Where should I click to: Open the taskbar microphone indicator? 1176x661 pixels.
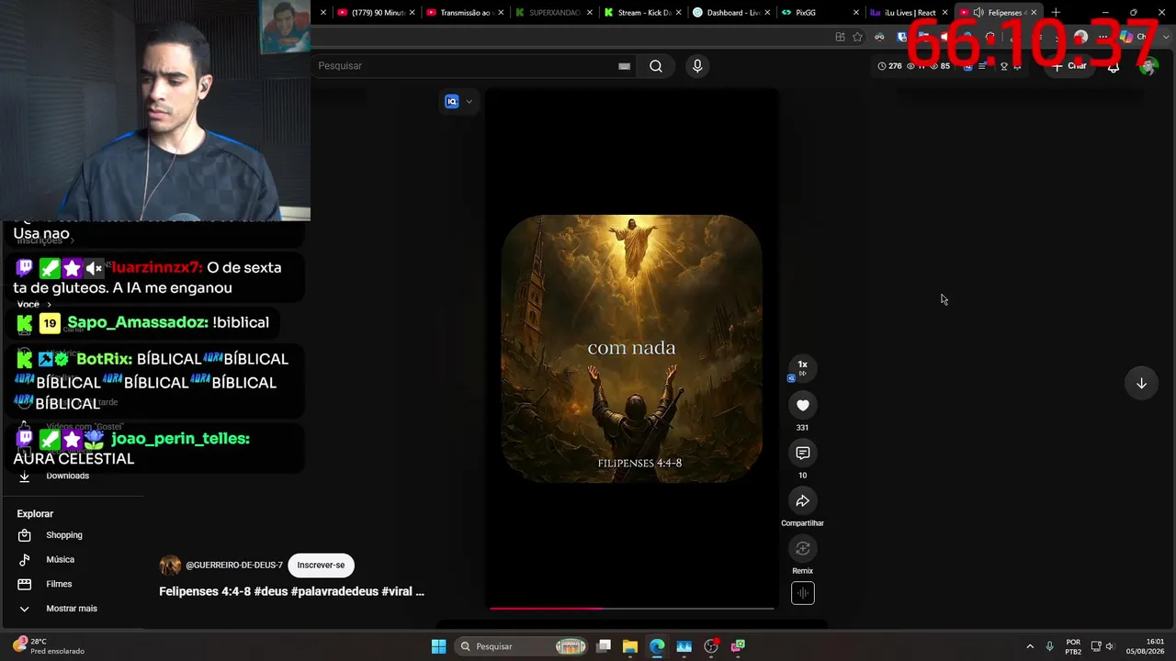click(1049, 646)
